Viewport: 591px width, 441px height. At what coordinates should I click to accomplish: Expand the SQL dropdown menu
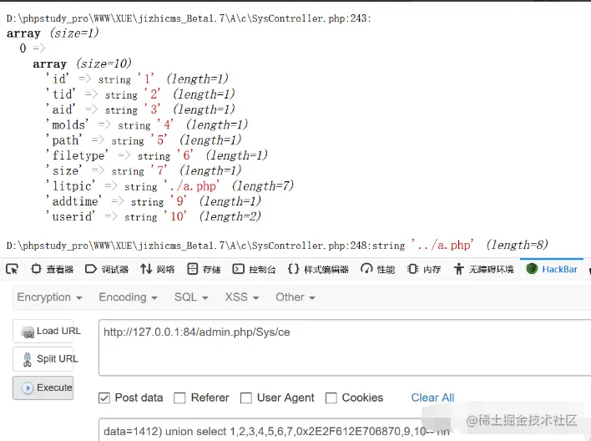(191, 297)
